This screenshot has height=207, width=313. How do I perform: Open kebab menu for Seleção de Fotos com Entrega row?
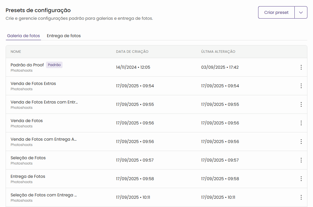click(x=301, y=197)
